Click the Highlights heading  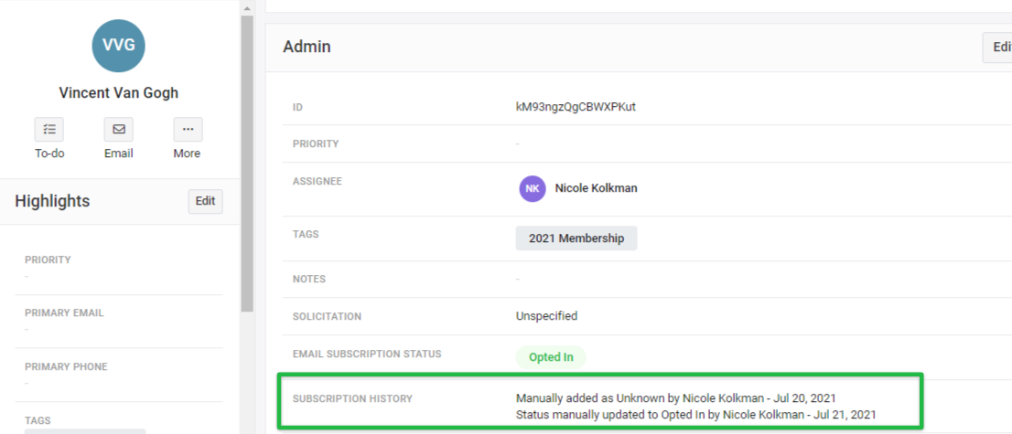[52, 201]
